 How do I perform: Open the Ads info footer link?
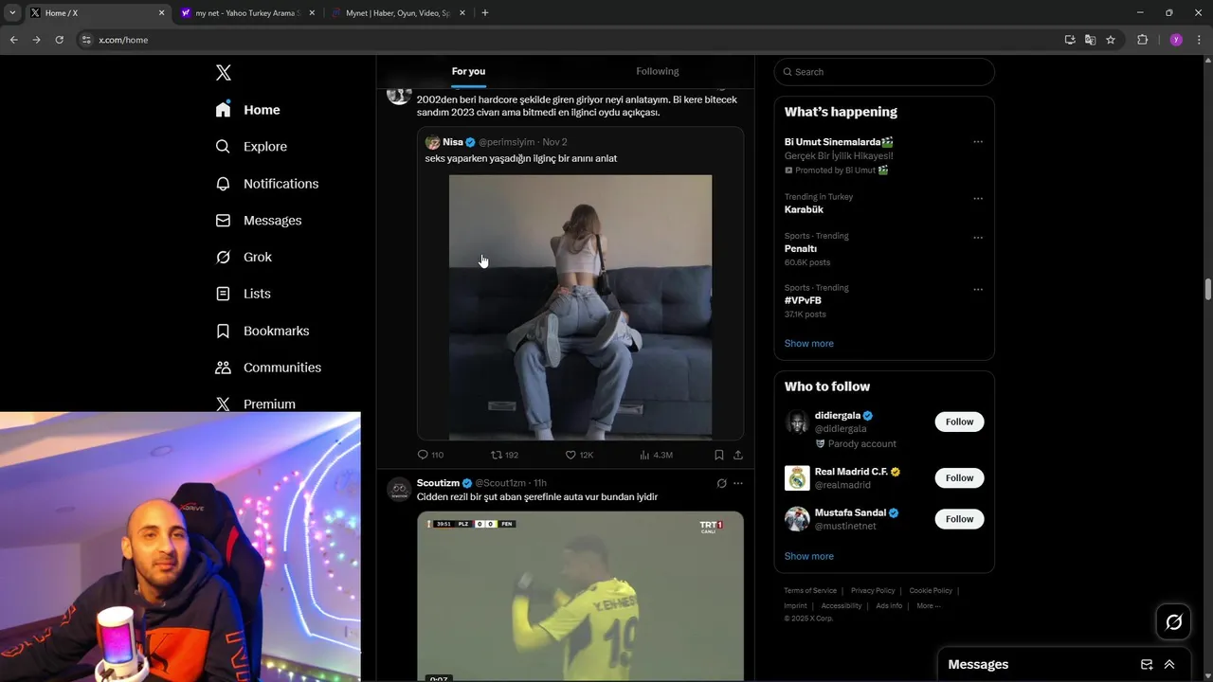(889, 606)
